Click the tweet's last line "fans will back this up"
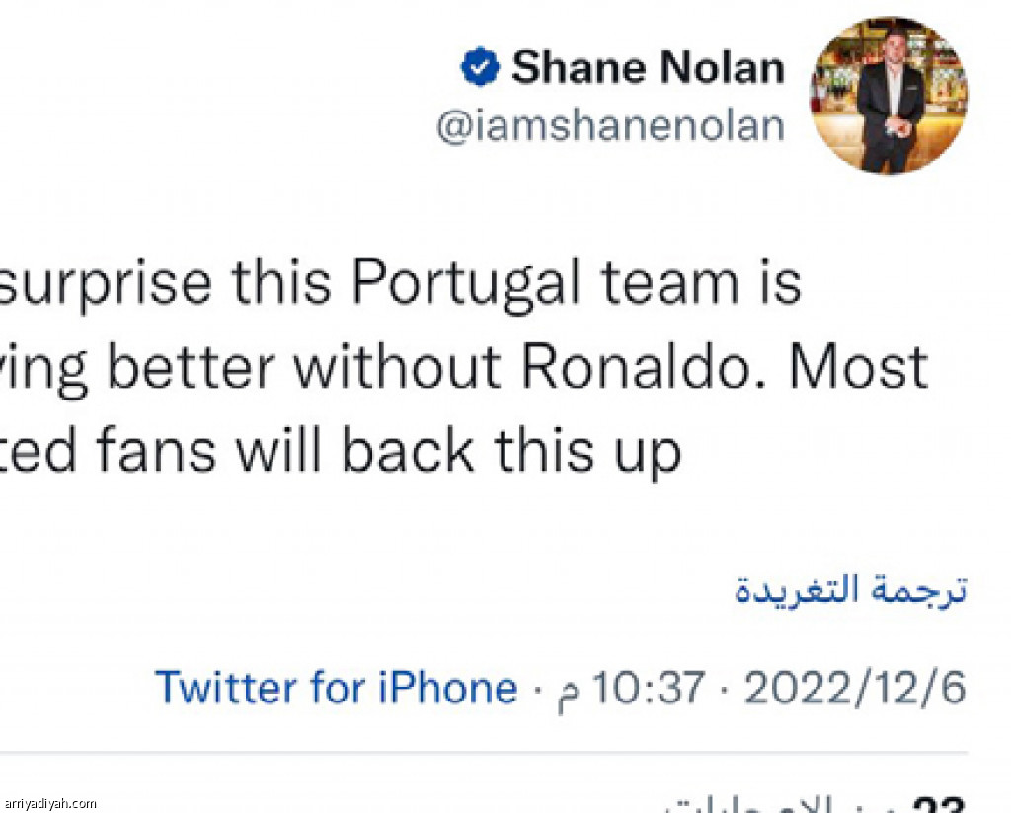 coord(389,451)
